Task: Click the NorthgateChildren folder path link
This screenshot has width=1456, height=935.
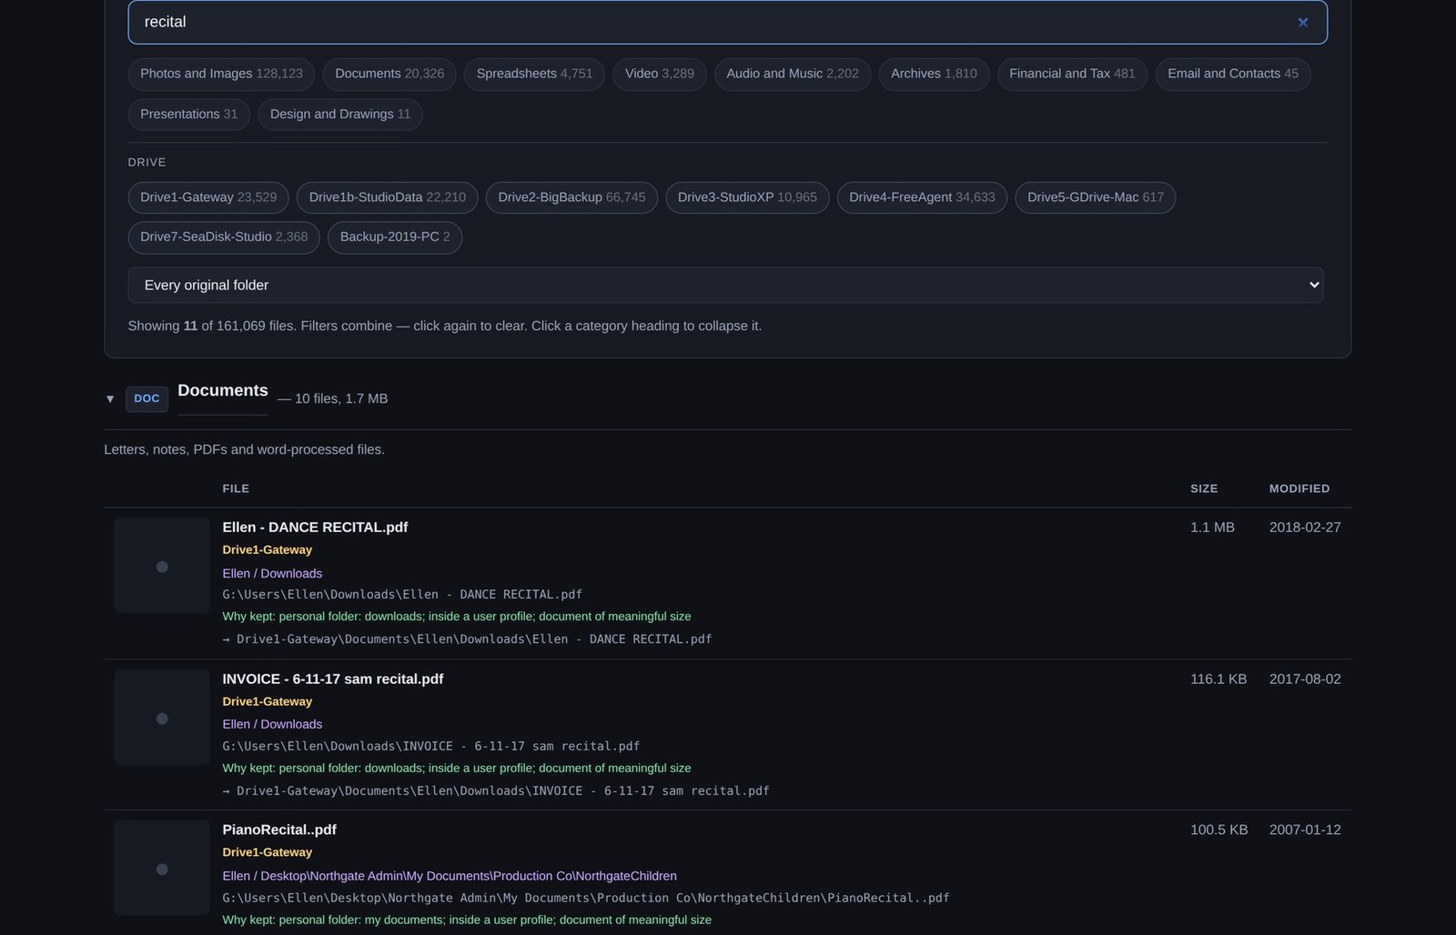Action: [x=450, y=877]
